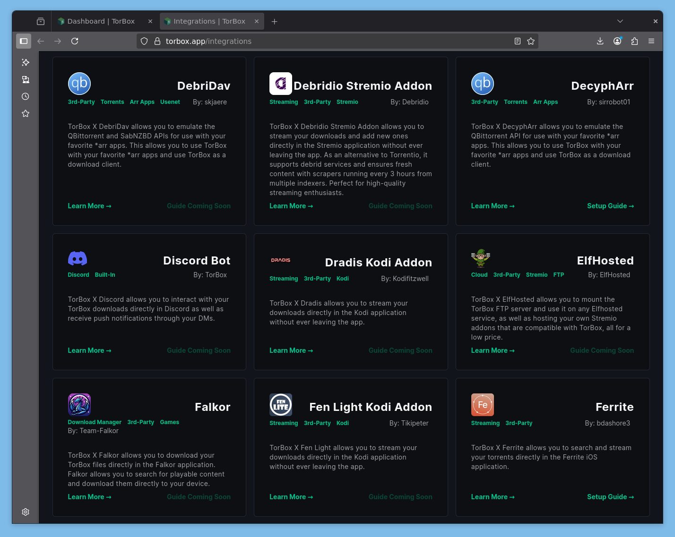Click the FTP tag on ElfHosted
Image resolution: width=675 pixels, height=537 pixels.
point(559,275)
